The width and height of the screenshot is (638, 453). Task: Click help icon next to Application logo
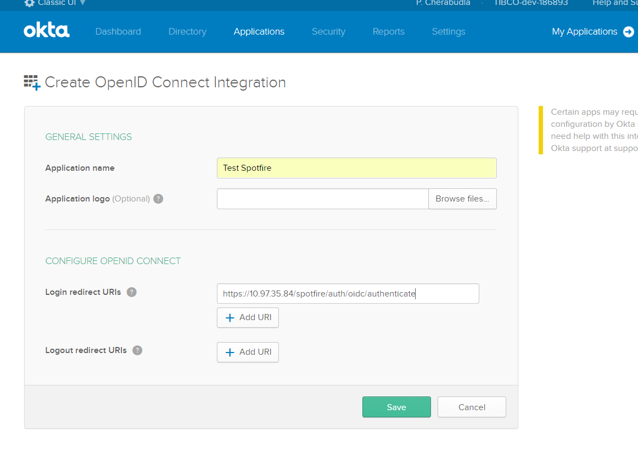(158, 199)
